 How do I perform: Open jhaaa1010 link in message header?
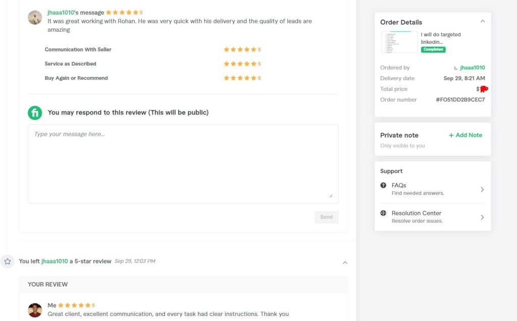pyautogui.click(x=61, y=13)
